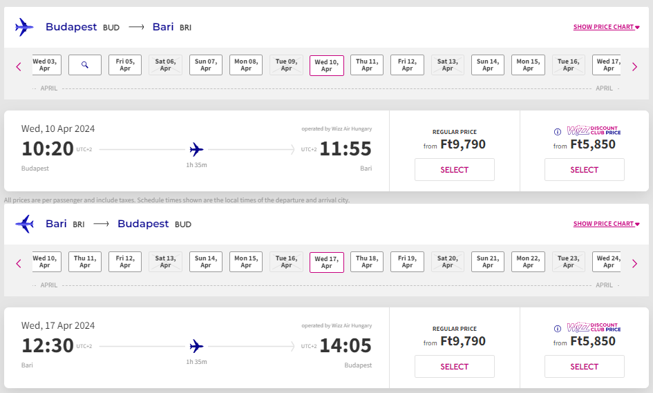The image size is (653, 393).
Task: Go to earlier return dates arrow
Action: click(x=19, y=264)
